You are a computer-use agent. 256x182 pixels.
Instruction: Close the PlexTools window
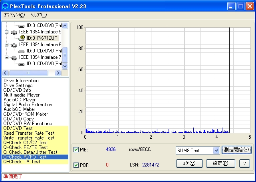click(250, 6)
